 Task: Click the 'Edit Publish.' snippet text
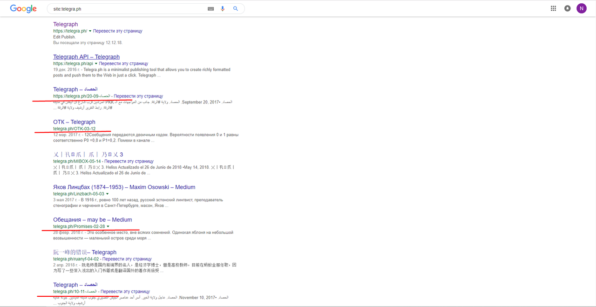point(64,37)
